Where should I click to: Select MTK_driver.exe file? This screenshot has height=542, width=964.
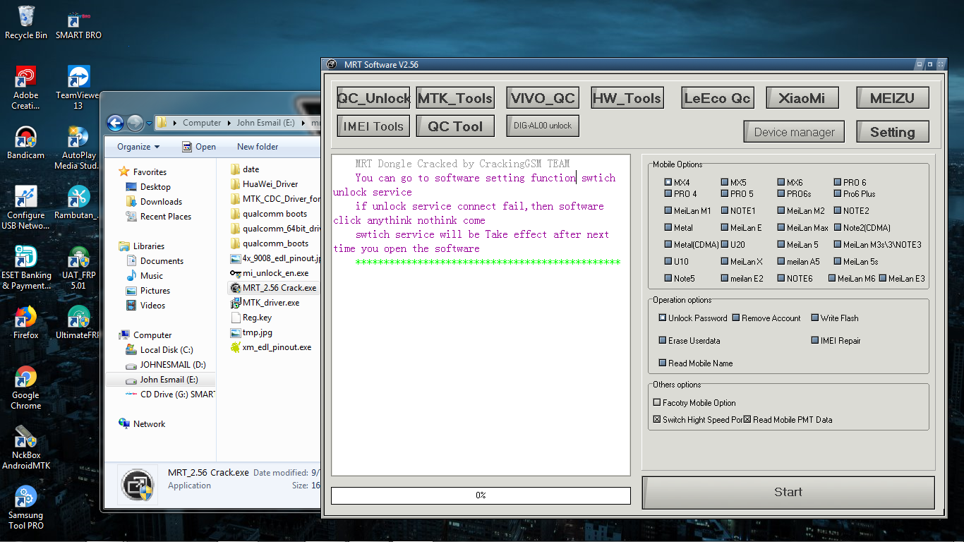265,303
